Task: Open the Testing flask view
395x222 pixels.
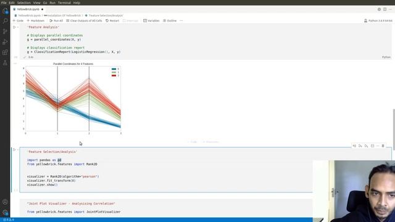Action: 5,63
